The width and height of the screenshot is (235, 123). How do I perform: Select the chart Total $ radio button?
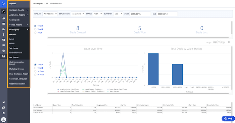point(35,68)
